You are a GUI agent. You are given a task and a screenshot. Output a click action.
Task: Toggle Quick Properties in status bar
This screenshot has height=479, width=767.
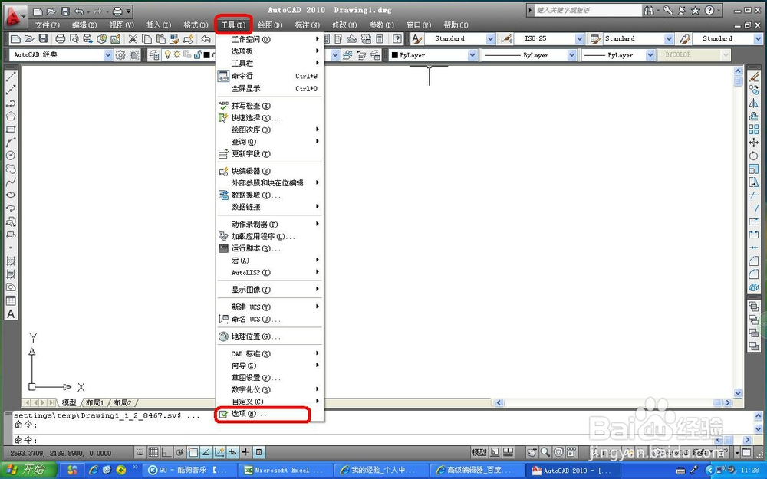coord(259,452)
